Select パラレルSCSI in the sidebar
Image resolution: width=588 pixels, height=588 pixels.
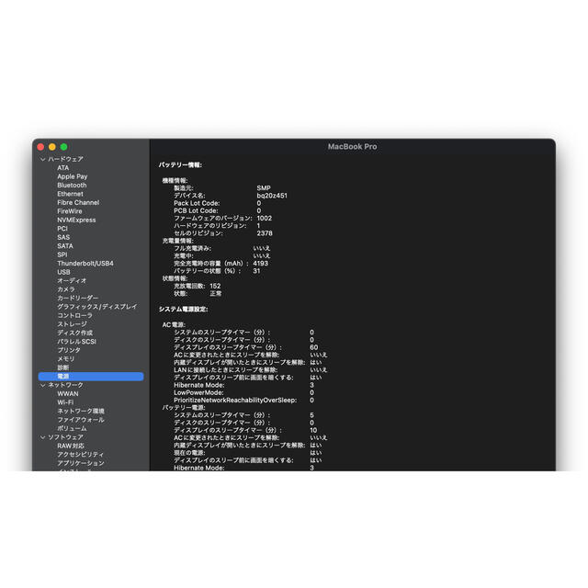click(x=77, y=342)
